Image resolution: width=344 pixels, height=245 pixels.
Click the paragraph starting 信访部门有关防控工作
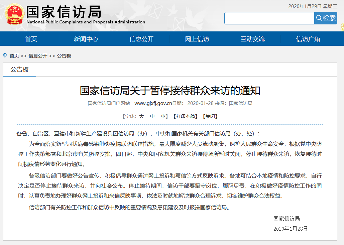129,207
